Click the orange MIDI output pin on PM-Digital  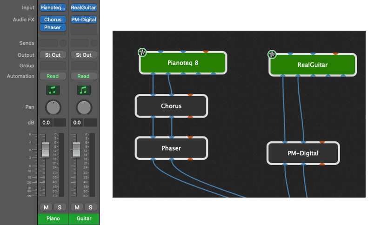click(322, 164)
